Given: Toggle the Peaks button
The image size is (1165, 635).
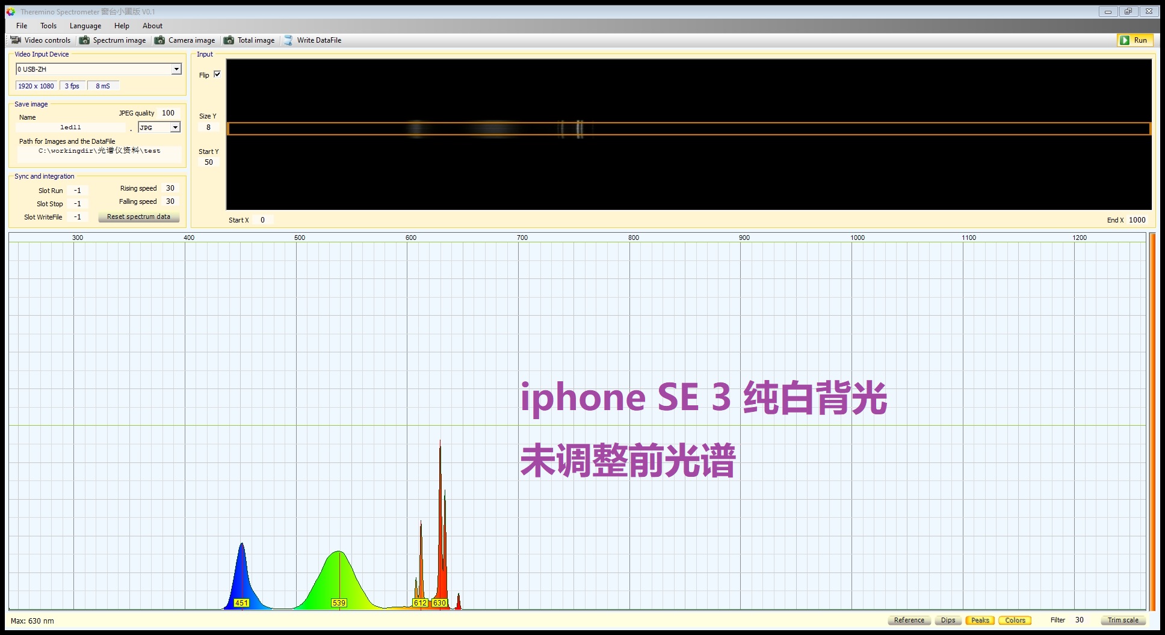Looking at the screenshot, I should click(x=980, y=620).
